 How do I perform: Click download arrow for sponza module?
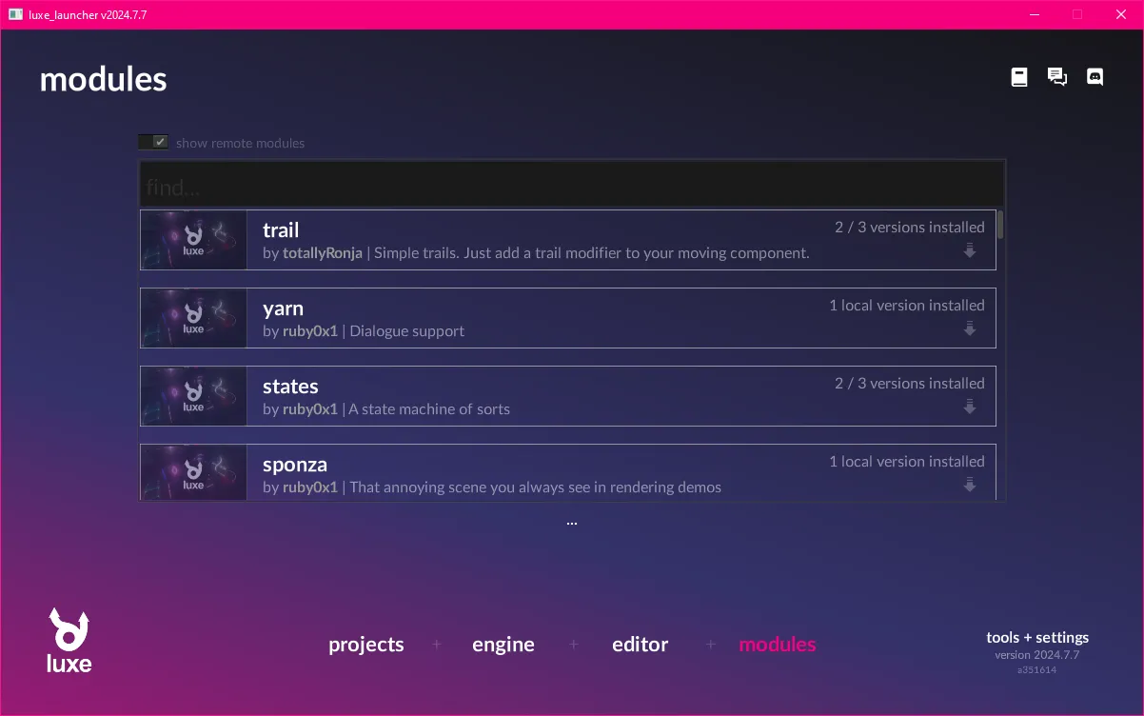point(970,485)
